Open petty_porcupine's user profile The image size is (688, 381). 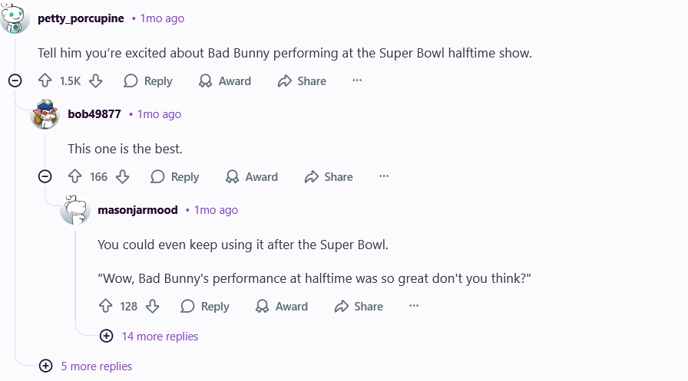tap(81, 18)
